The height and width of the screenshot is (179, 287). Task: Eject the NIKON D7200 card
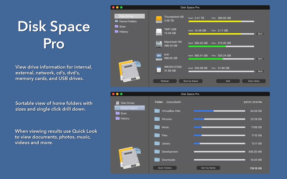point(260,71)
